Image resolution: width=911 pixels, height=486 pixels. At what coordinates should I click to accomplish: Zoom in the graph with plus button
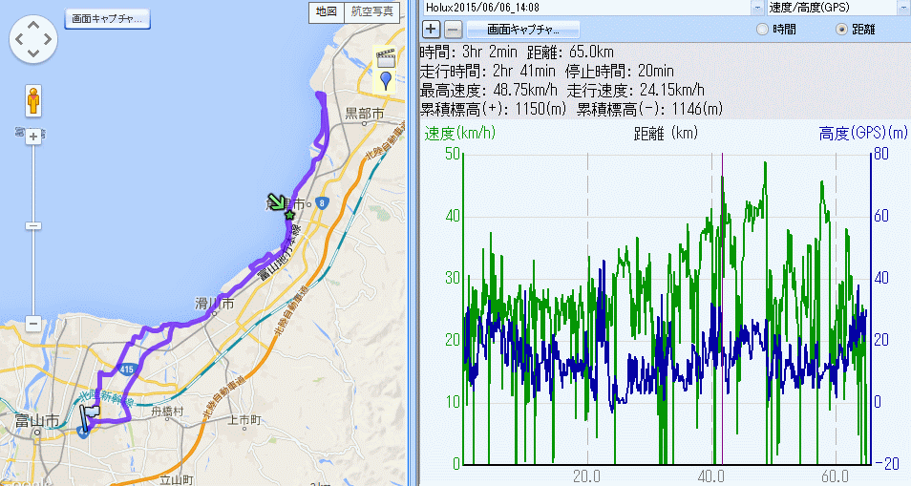pos(432,29)
